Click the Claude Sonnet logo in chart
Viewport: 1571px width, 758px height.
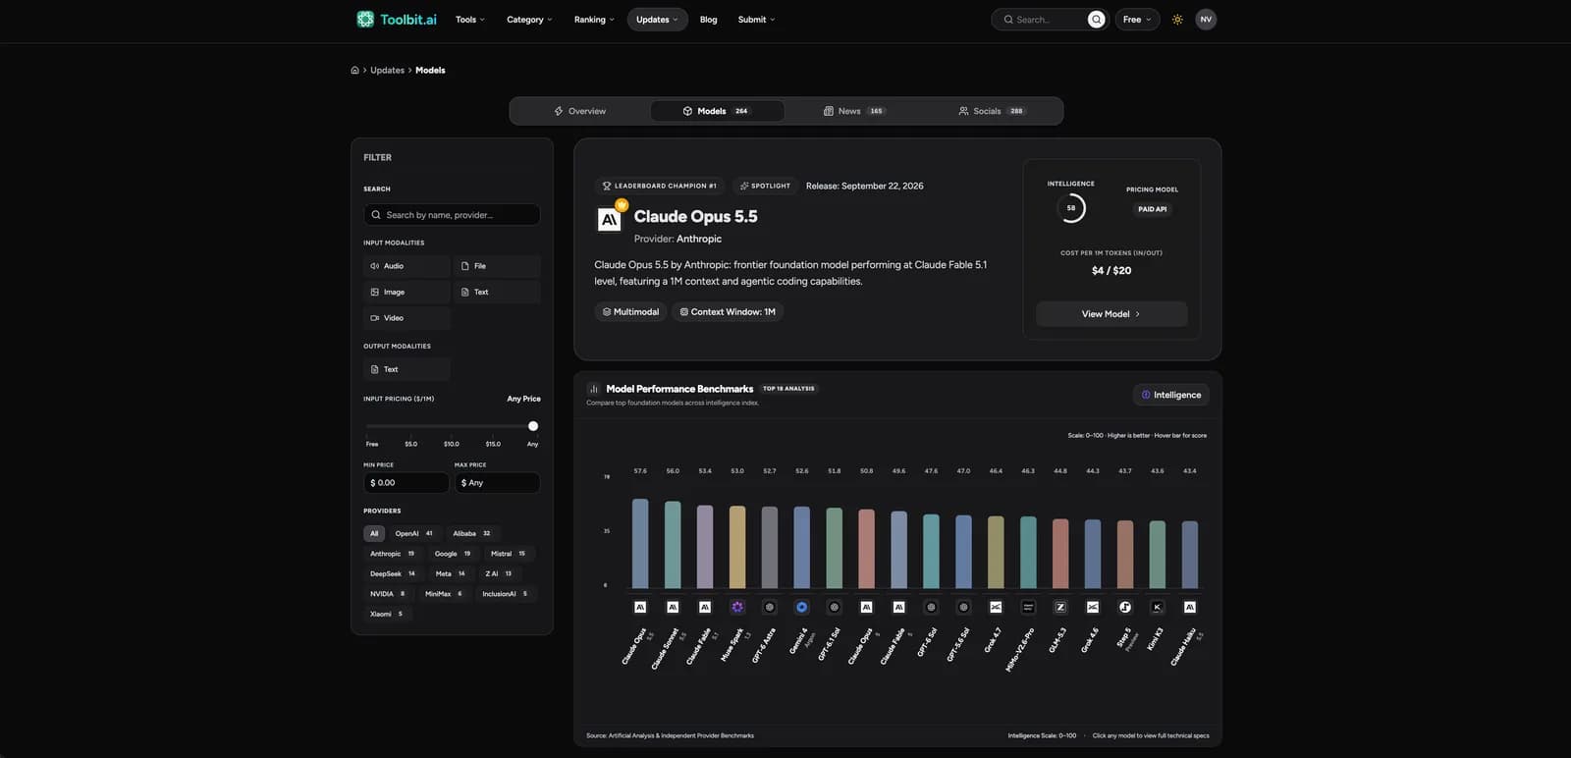[x=673, y=607]
